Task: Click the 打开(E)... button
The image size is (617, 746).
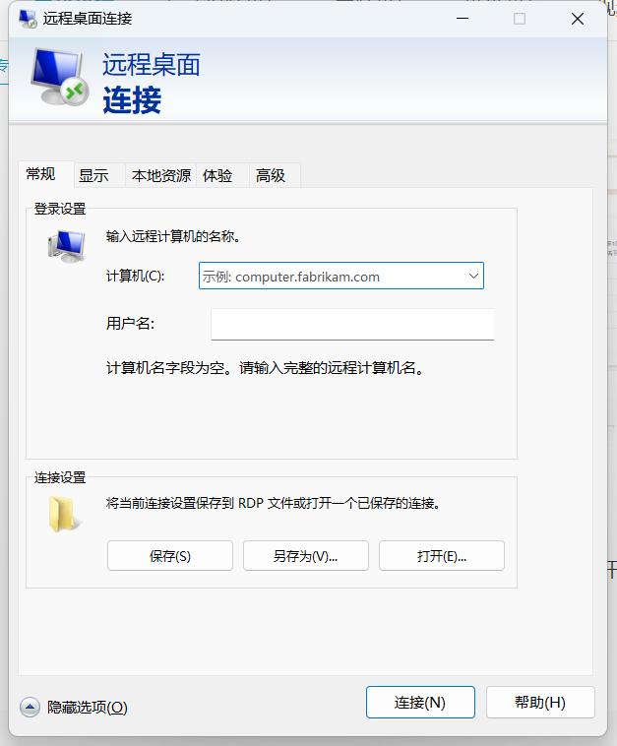Action: (x=442, y=556)
